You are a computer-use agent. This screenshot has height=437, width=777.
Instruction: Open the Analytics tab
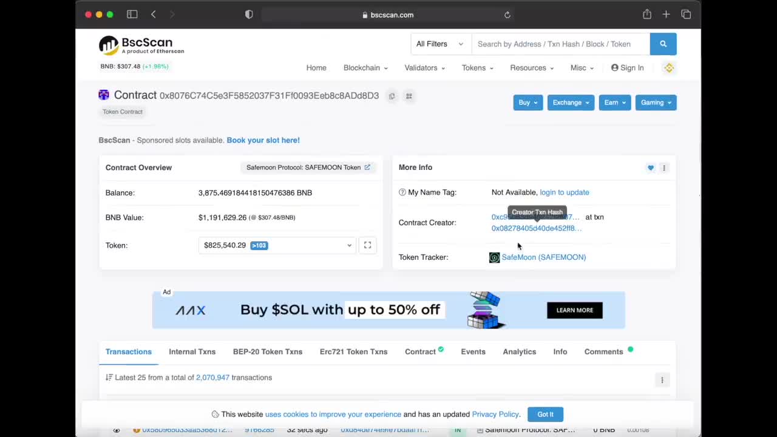pyautogui.click(x=519, y=352)
